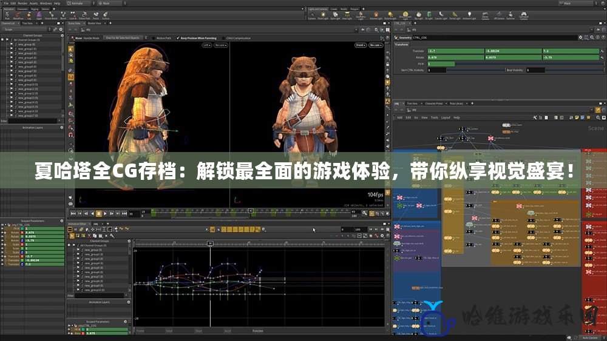Screen dimensions: 607x341
Task: Add a Caustic Light from the shelf
Action: [x=441, y=16]
